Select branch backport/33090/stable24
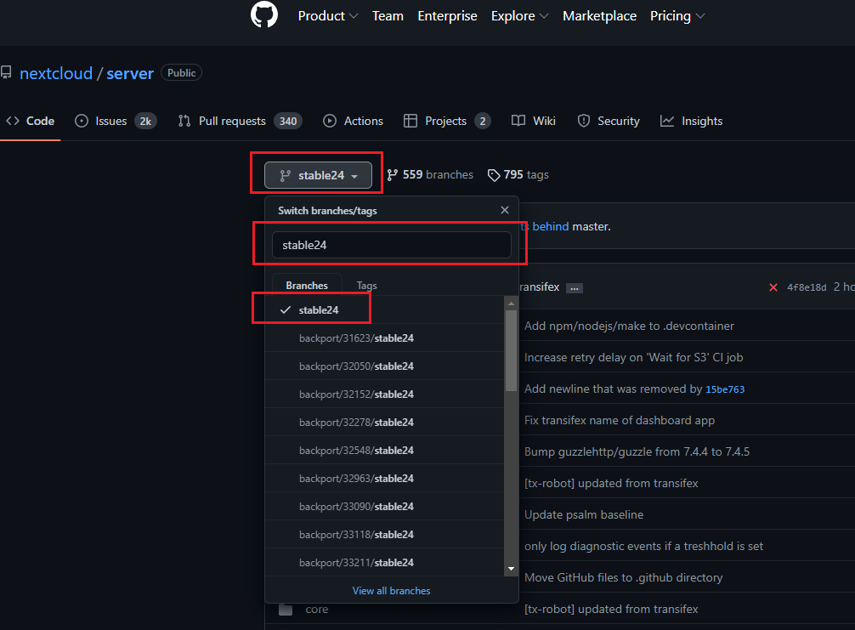The width and height of the screenshot is (855, 630). pyautogui.click(x=385, y=507)
